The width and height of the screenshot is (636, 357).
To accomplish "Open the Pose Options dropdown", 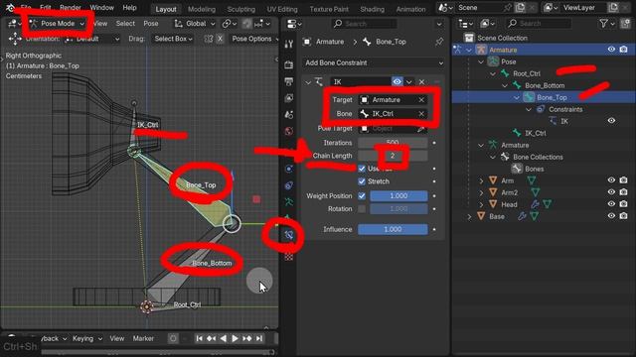I will tap(254, 39).
